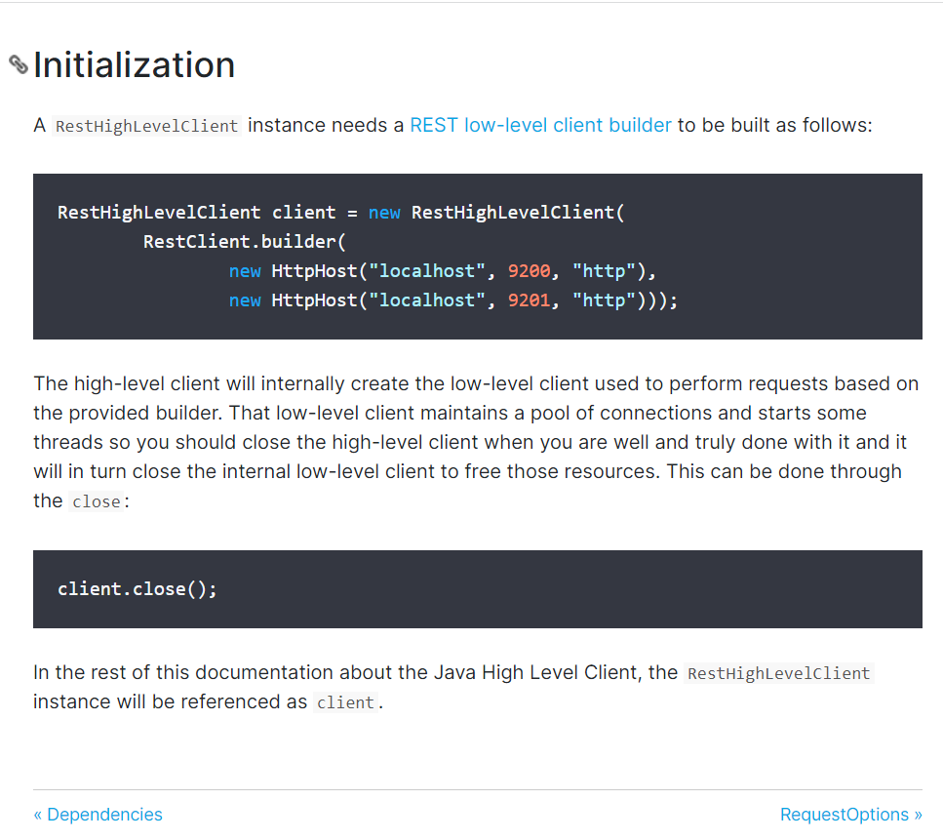Click the inline RestHighLevelClient code in the first sentence
The image size is (943, 840).
pyautogui.click(x=146, y=126)
